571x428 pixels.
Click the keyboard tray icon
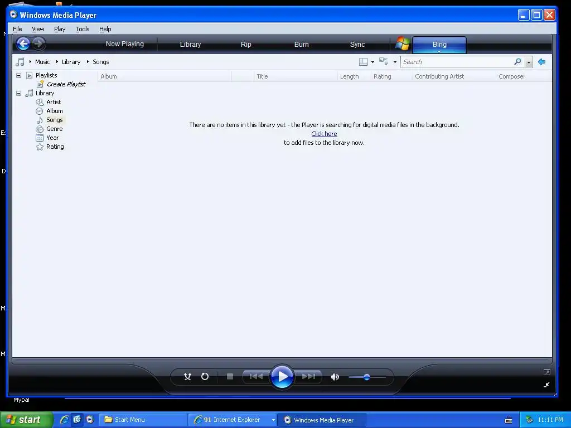[x=509, y=420]
